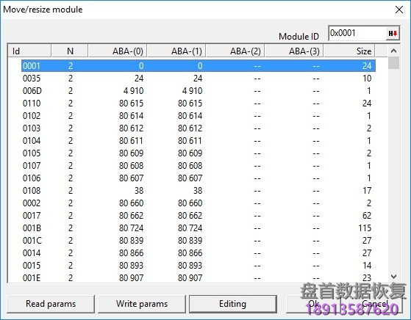Click the scroll down arrow of the list
Screen dimensions: 411x320
click(393, 277)
